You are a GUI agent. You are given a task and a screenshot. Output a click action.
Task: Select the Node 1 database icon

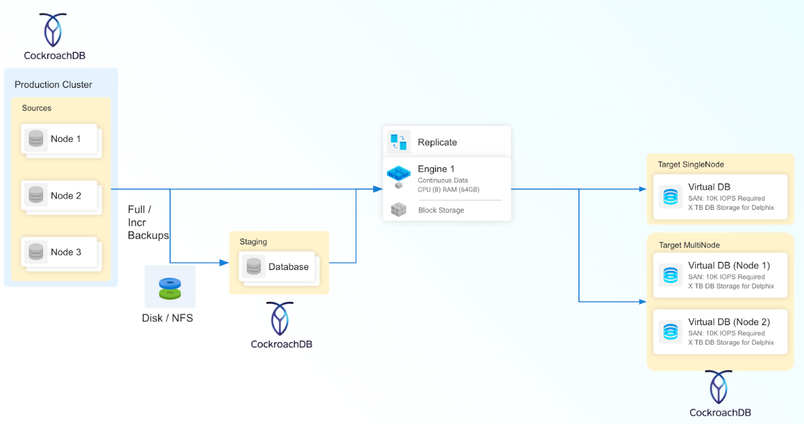coord(36,139)
